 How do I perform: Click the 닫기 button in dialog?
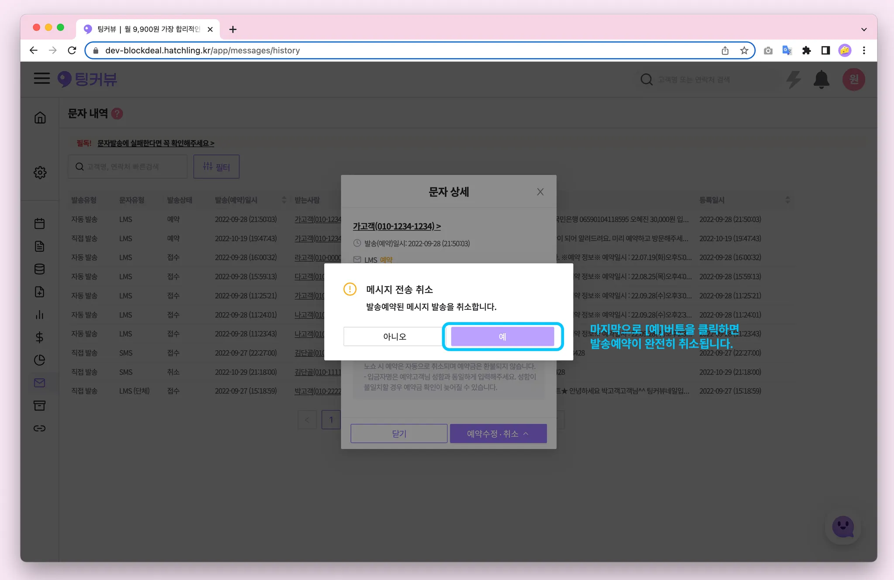(x=399, y=434)
